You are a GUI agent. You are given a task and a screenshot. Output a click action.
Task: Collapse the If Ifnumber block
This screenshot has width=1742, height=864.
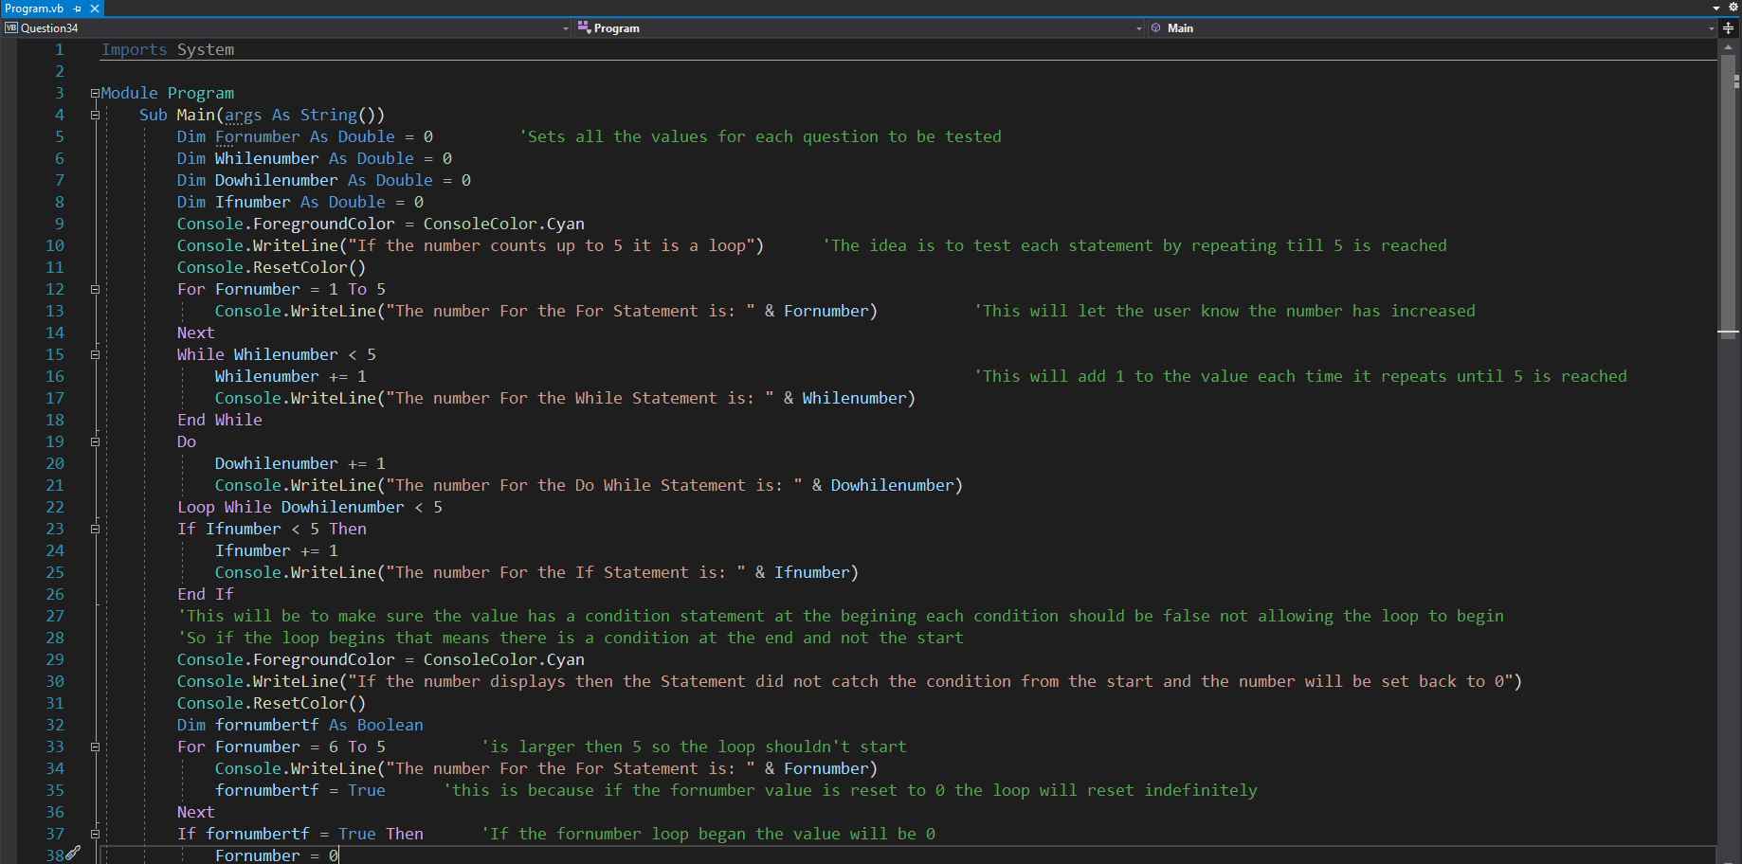(x=95, y=529)
